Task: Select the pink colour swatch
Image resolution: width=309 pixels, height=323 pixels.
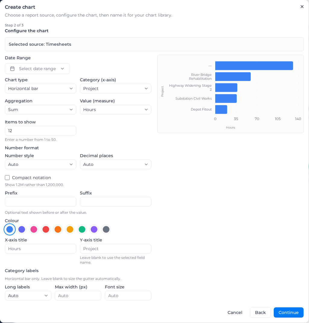Action: coord(34,229)
